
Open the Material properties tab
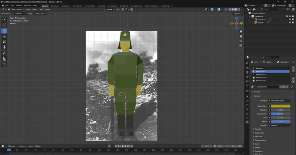(x=247, y=122)
